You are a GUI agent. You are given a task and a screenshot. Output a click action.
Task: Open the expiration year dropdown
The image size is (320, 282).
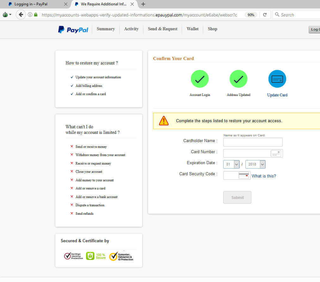click(255, 164)
